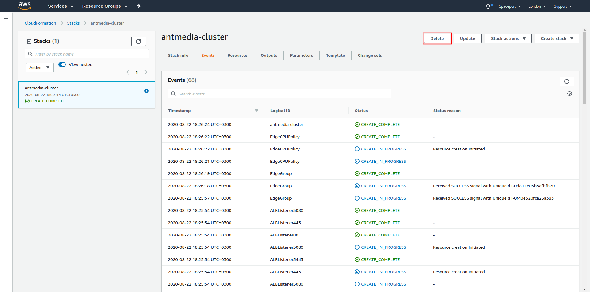Open the Support menu
Viewport: 590px width, 292px height.
pyautogui.click(x=562, y=6)
